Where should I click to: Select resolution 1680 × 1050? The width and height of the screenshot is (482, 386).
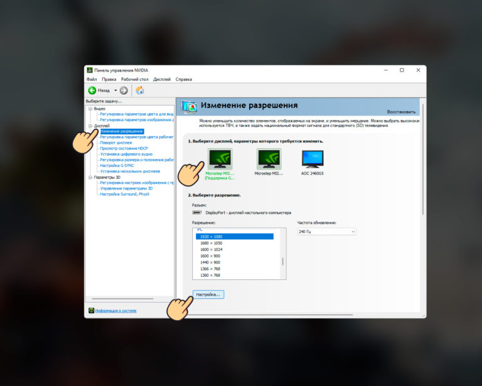(211, 243)
